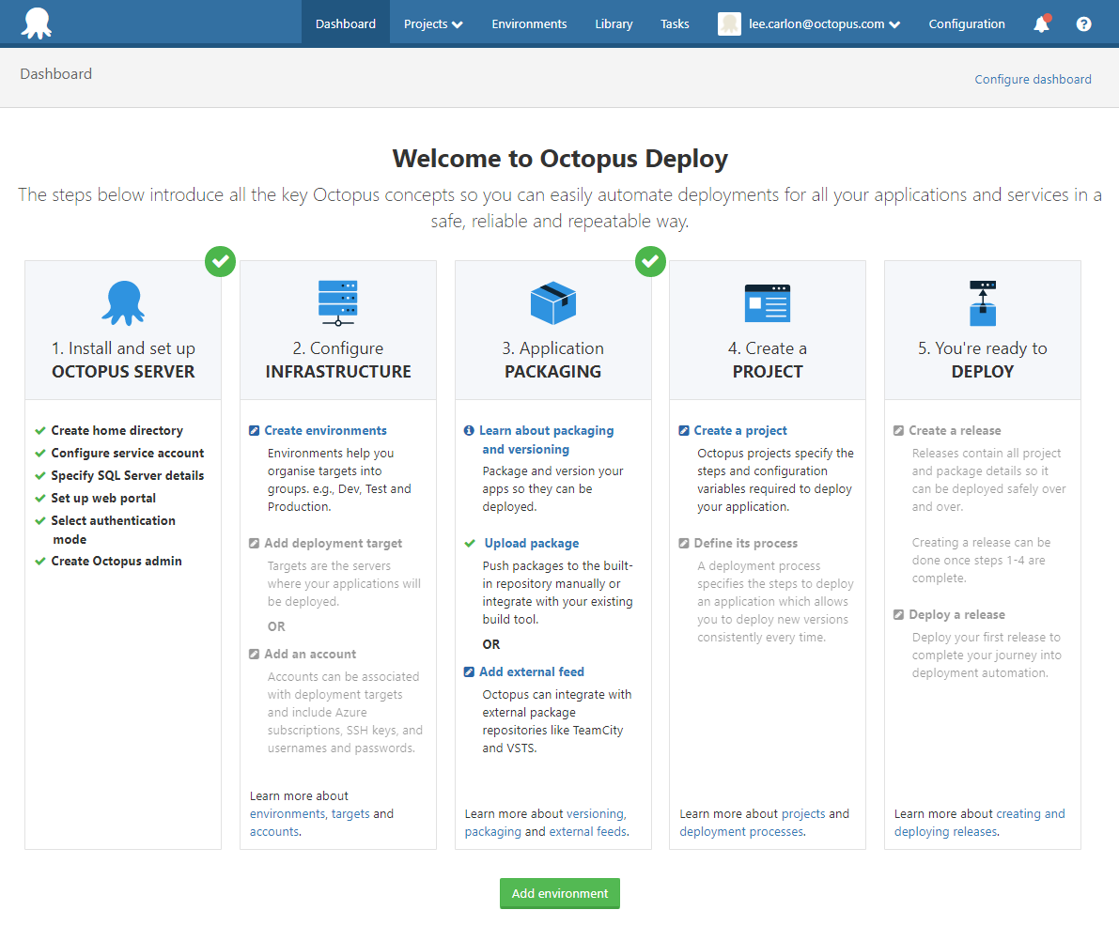Follow the external feeds link

(588, 832)
